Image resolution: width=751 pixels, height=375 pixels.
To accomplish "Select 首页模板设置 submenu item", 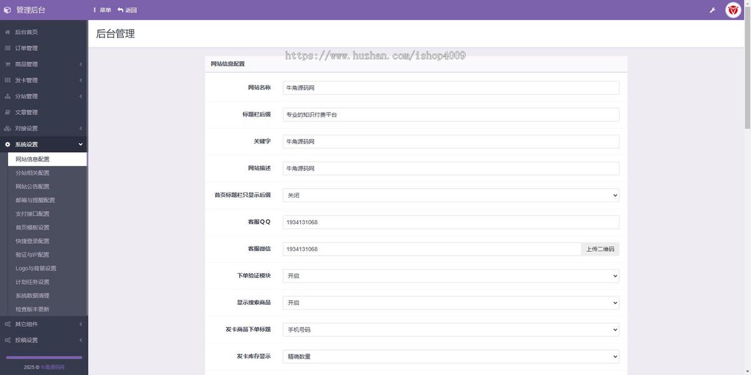I will click(x=47, y=227).
